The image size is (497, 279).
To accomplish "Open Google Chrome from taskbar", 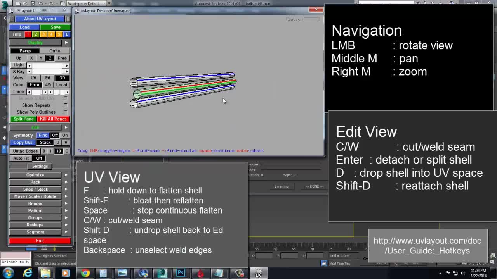I will click(x=85, y=273).
